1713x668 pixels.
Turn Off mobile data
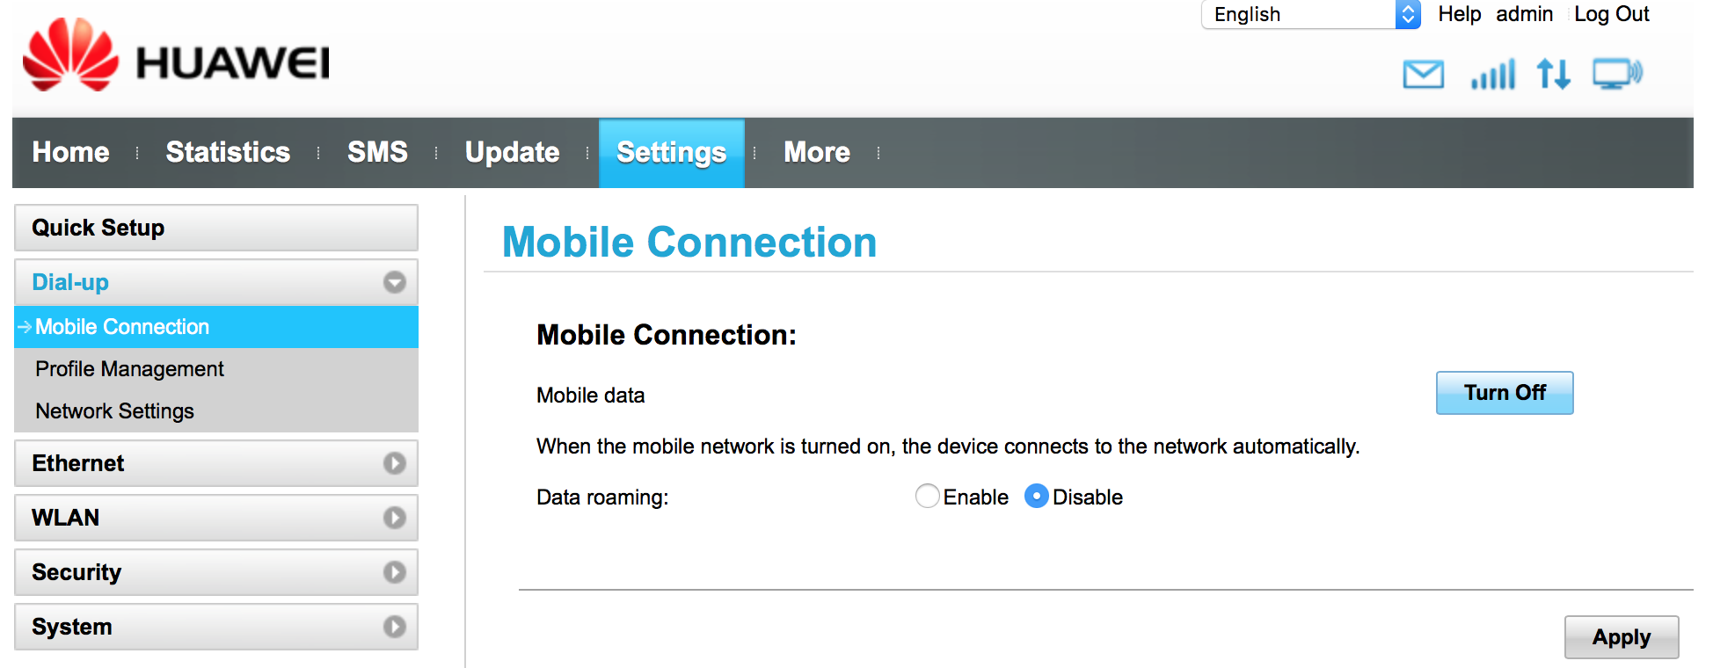(1505, 393)
